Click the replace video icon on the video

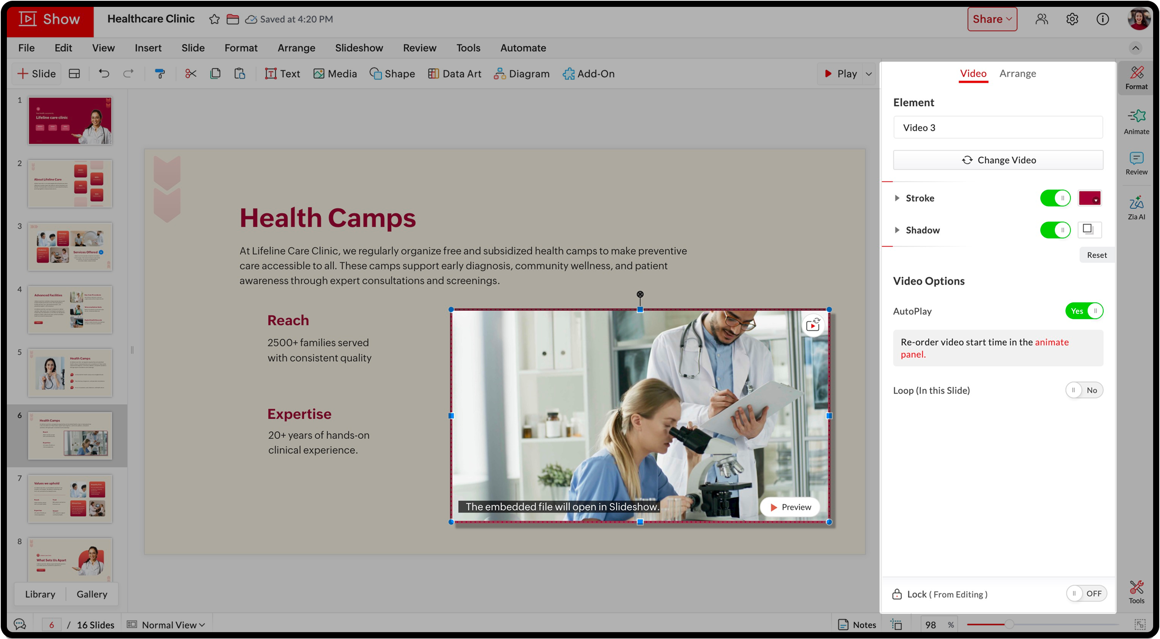(813, 324)
